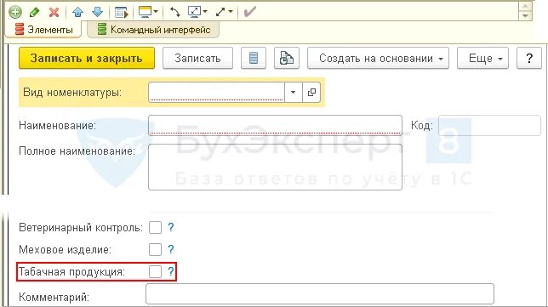Click the red X delete icon

pyautogui.click(x=54, y=12)
